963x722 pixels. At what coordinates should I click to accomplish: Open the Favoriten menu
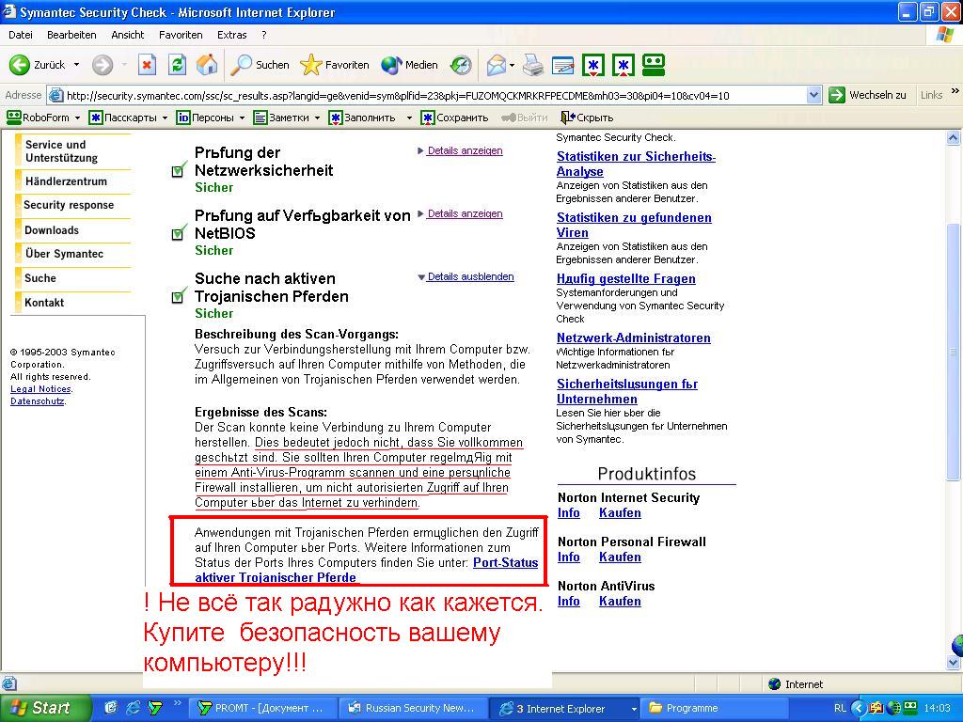(x=181, y=35)
